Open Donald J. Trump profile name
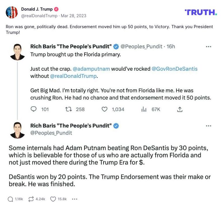The image size is (223, 208). tap(37, 9)
